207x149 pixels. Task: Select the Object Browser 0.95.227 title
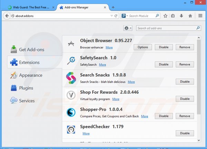click(x=106, y=40)
